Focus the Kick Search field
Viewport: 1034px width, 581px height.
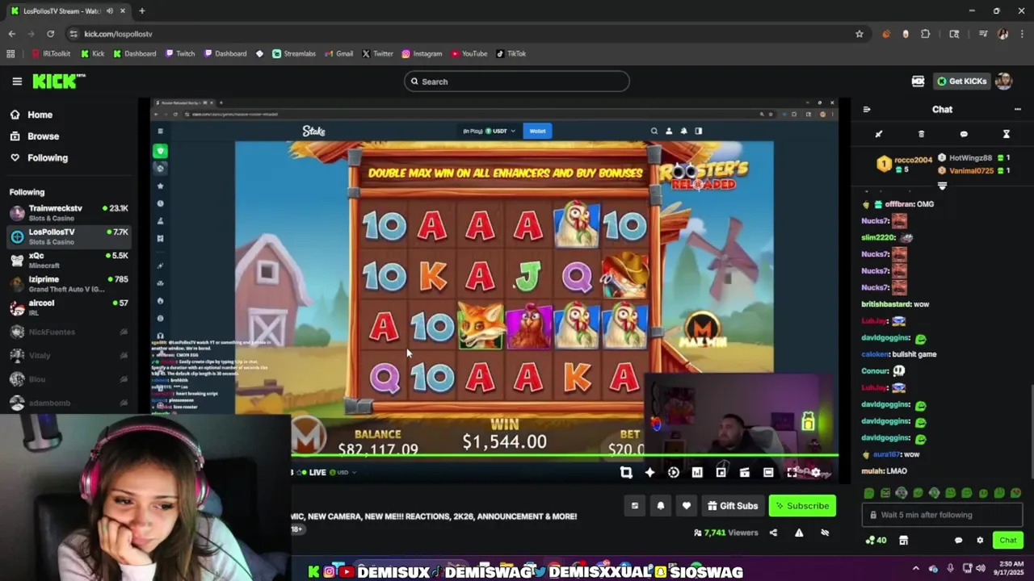click(517, 82)
